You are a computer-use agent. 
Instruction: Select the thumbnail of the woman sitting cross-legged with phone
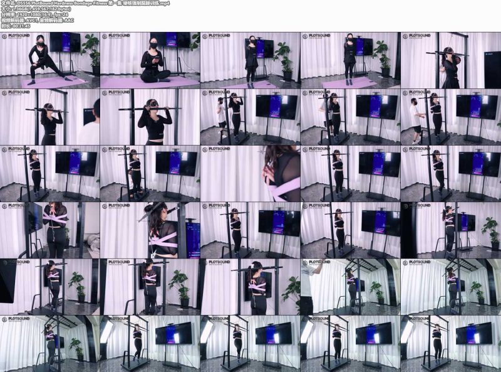pyautogui.click(x=150, y=60)
